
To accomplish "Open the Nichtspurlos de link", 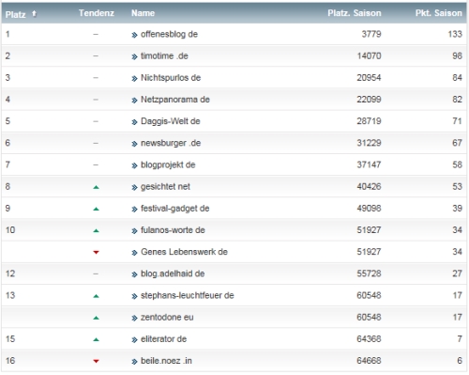I will pyautogui.click(x=171, y=78).
